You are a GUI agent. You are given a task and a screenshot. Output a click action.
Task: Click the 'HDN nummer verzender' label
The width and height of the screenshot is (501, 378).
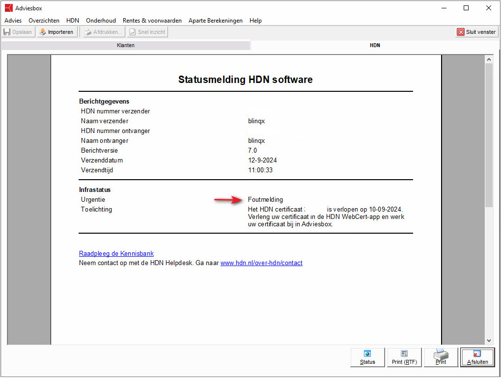point(115,111)
